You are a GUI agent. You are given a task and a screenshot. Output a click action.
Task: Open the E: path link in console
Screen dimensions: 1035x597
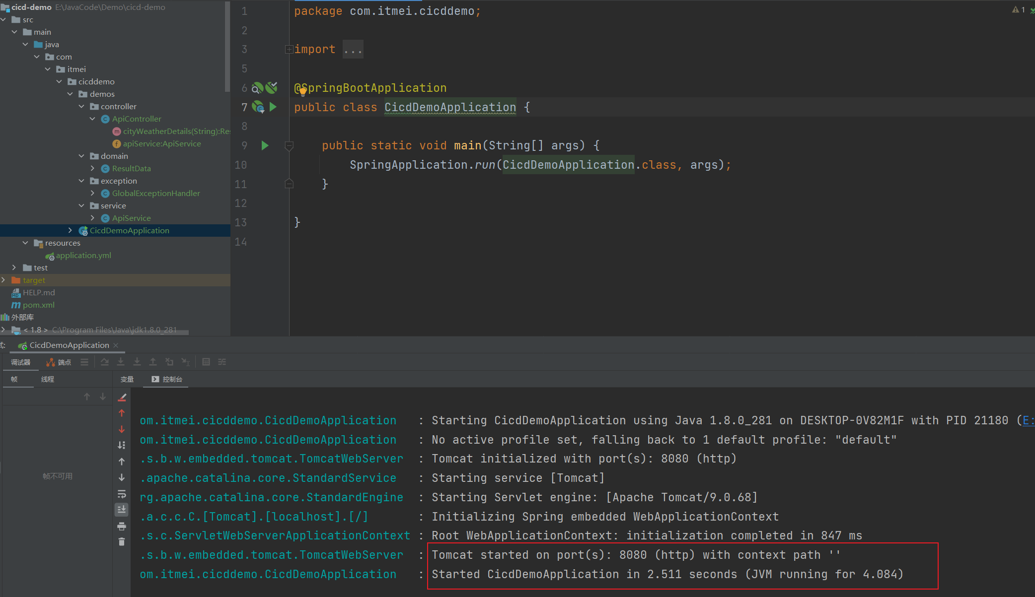(1028, 420)
